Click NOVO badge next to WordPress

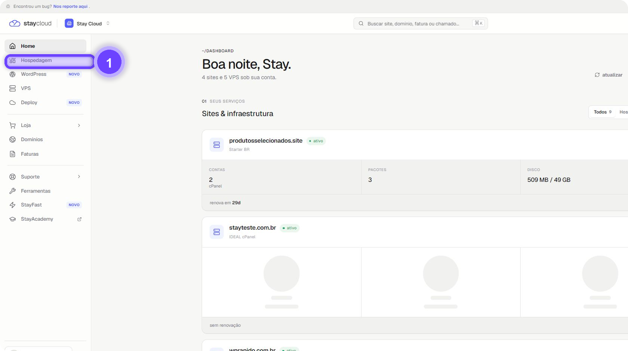(74, 74)
